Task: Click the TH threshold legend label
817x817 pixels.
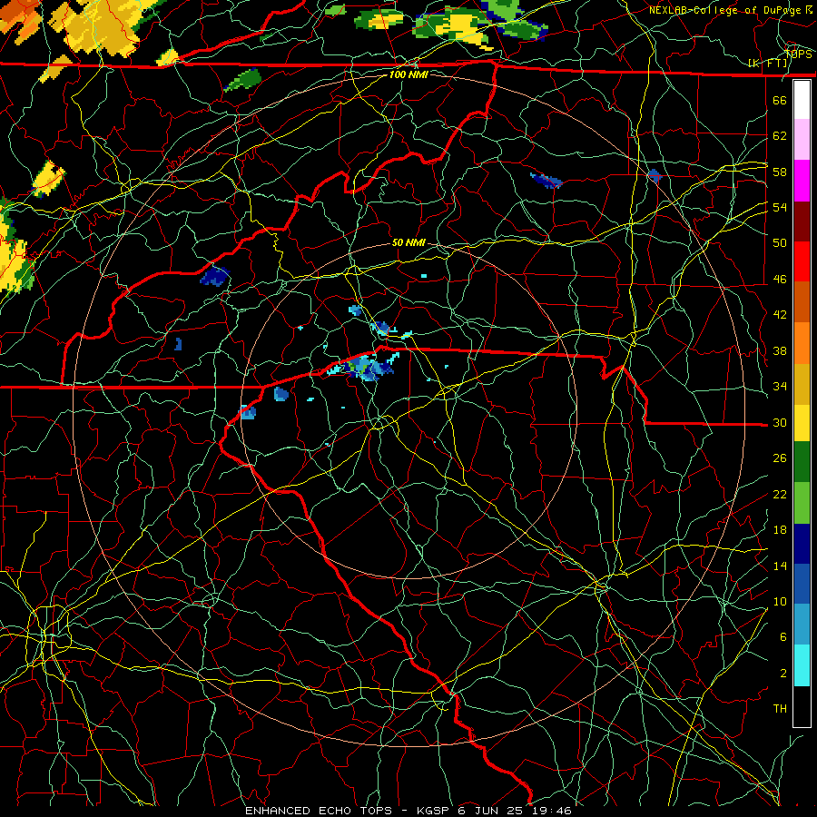Action: [780, 708]
